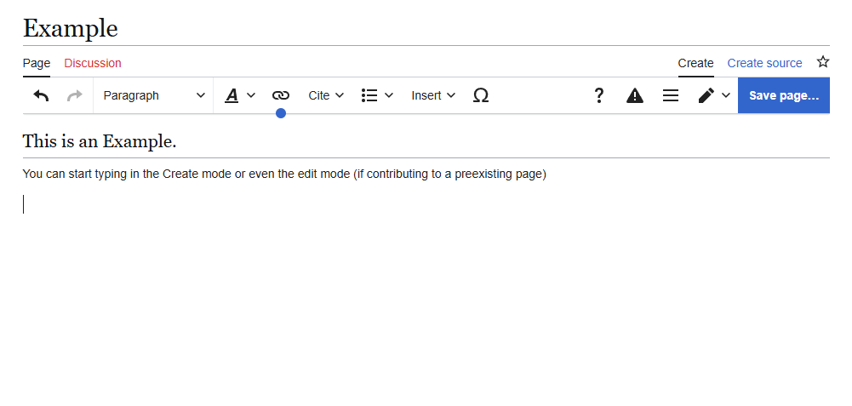Click the 'This is an Example.' heading text

100,141
